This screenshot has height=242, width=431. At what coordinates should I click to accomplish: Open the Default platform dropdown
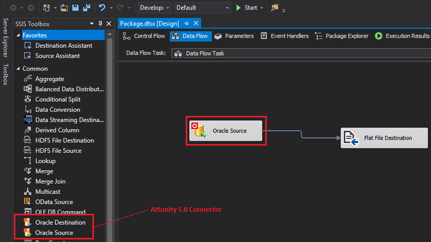tap(203, 8)
